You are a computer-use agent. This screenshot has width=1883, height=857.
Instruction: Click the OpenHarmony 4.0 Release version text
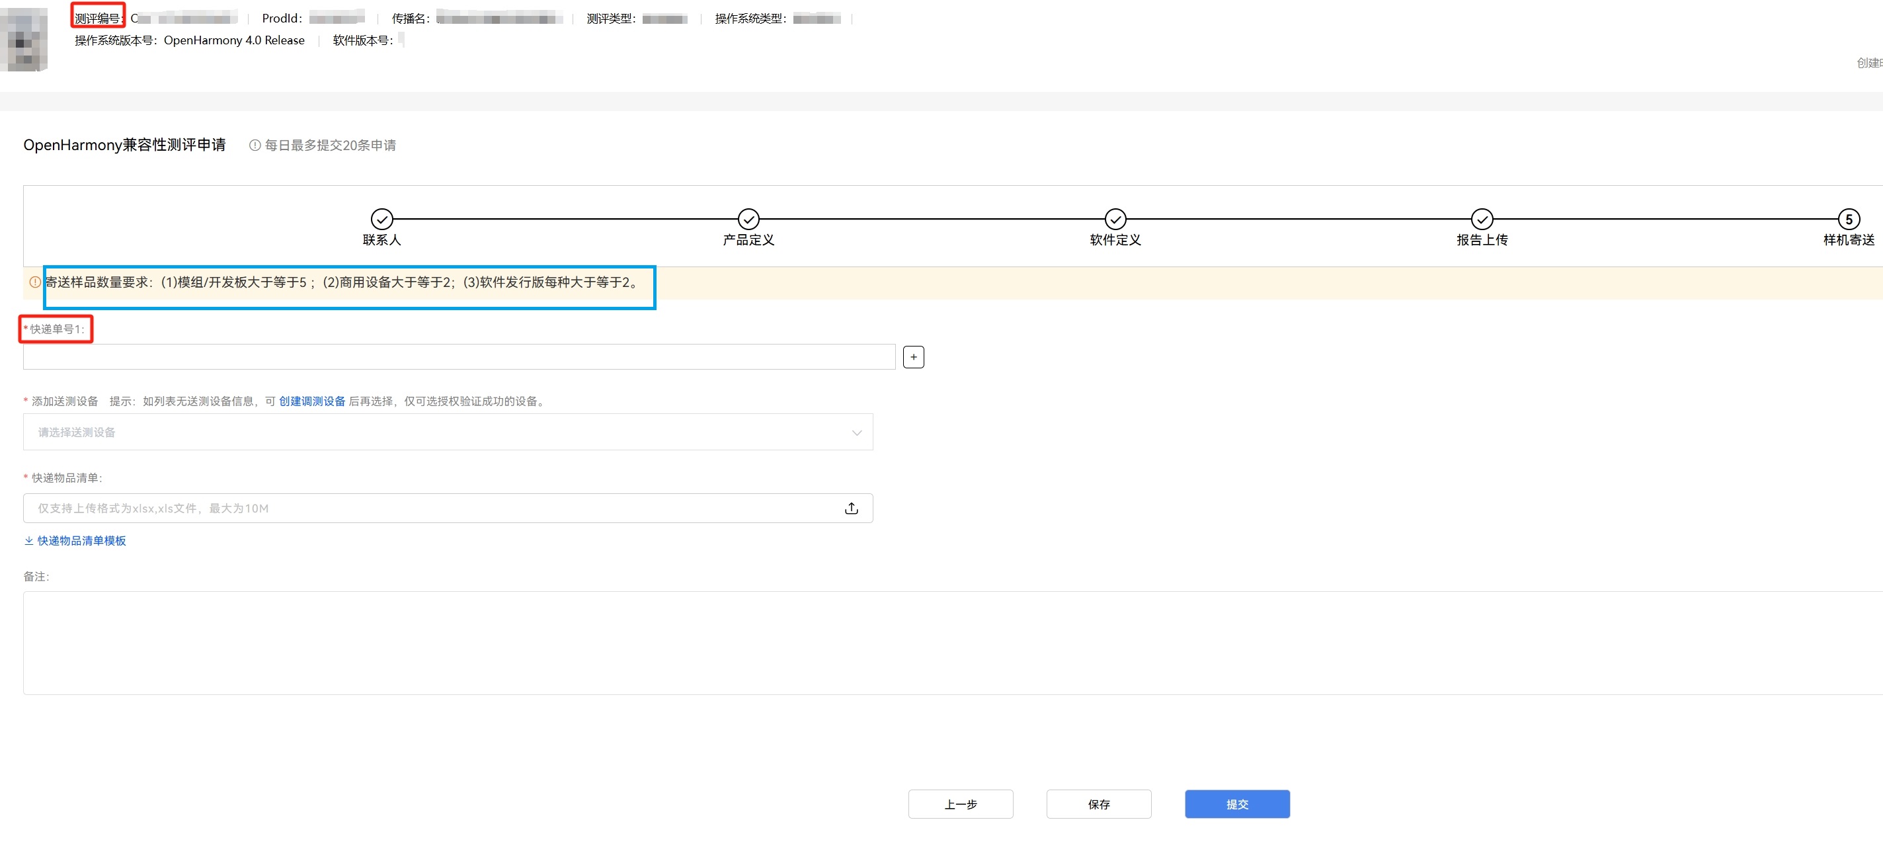click(x=234, y=40)
